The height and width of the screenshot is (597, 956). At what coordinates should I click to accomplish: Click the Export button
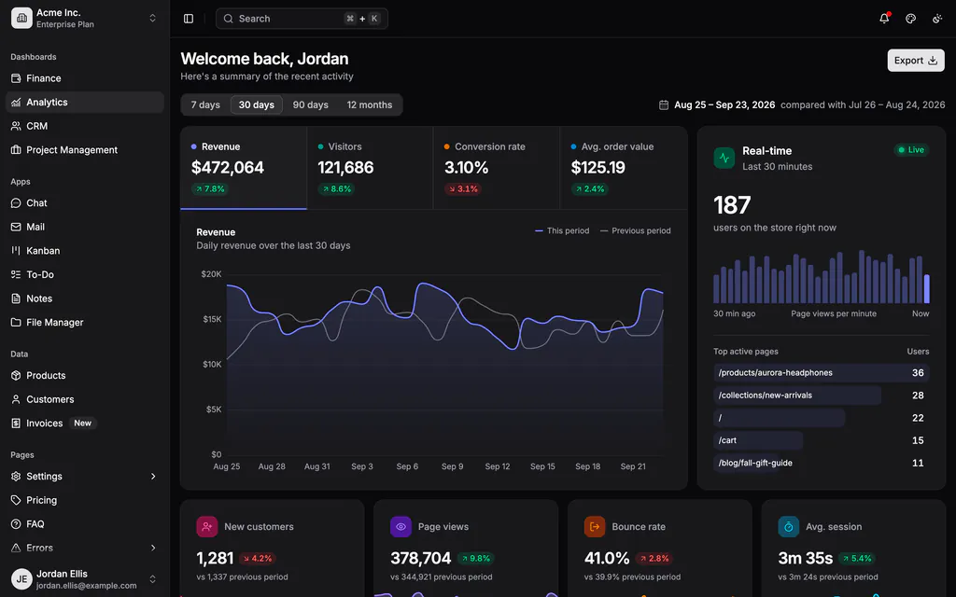(x=916, y=61)
